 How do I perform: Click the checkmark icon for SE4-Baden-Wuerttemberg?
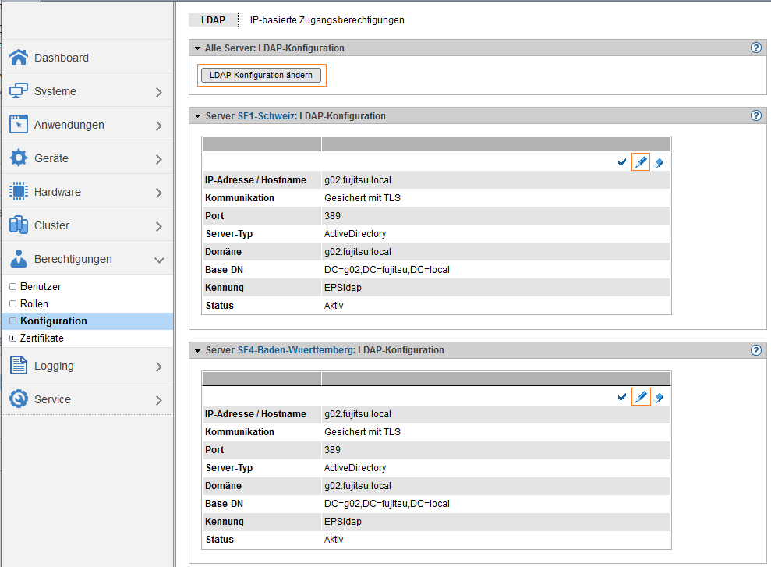coord(622,397)
